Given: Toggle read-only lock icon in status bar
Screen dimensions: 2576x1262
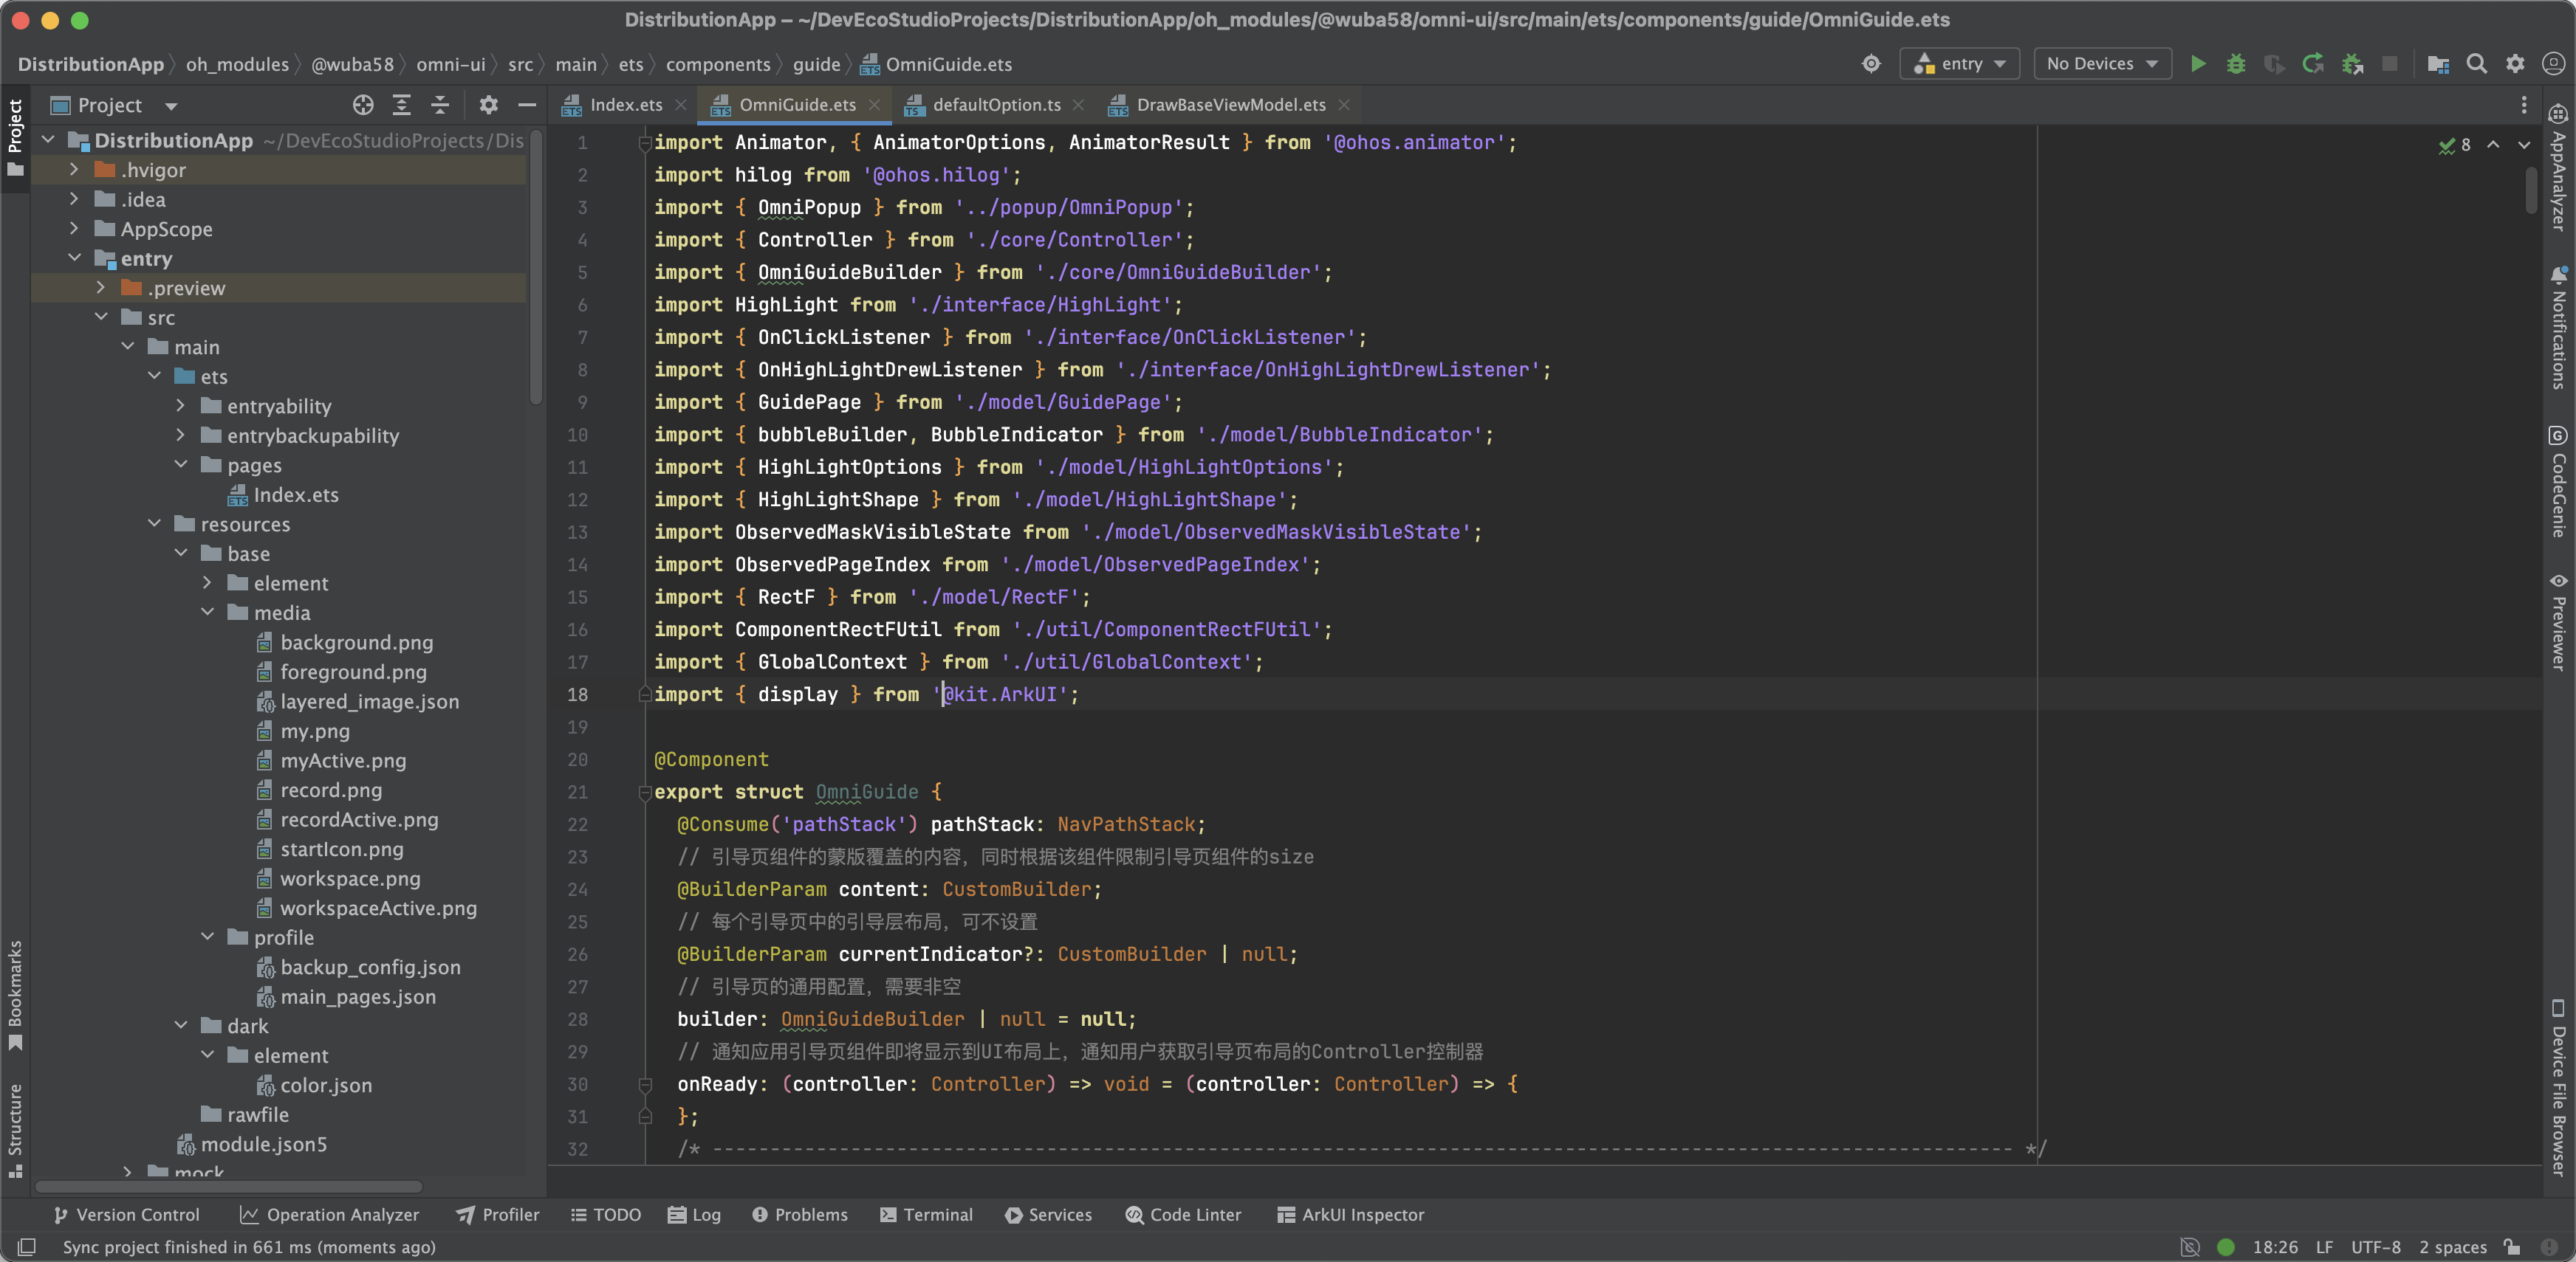Looking at the screenshot, I should (x=2512, y=1247).
